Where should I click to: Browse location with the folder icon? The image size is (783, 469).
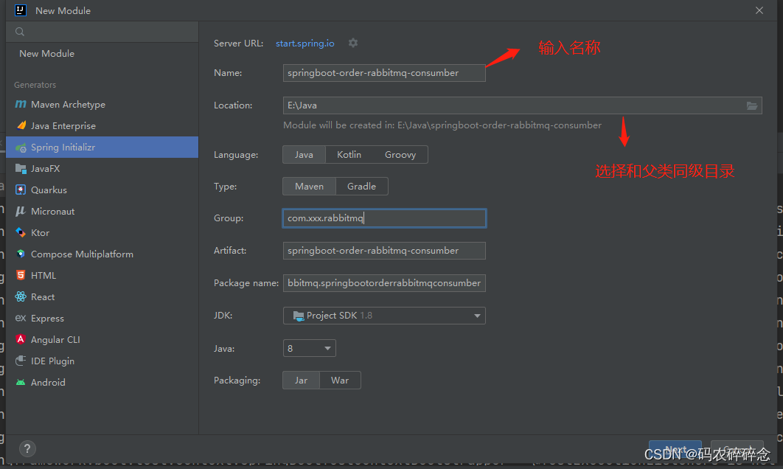click(x=751, y=105)
